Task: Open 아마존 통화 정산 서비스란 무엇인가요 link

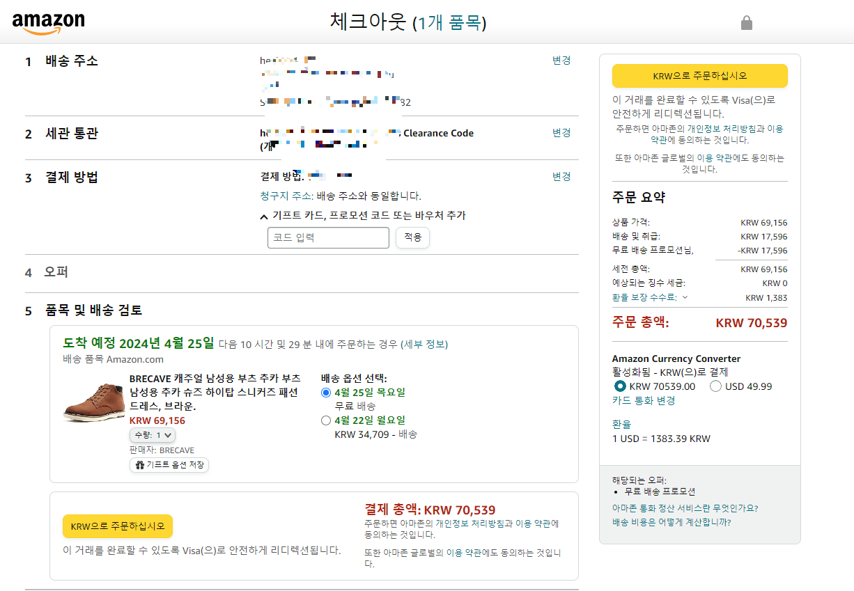Action: tap(685, 508)
